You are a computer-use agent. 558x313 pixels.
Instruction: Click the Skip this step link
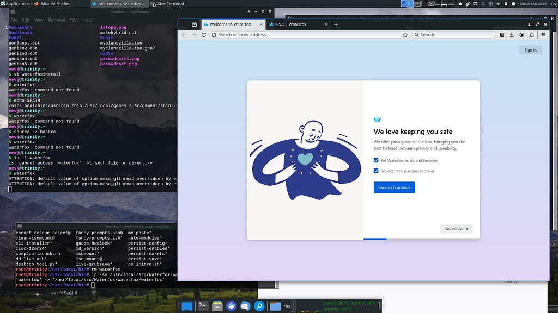pyautogui.click(x=456, y=229)
